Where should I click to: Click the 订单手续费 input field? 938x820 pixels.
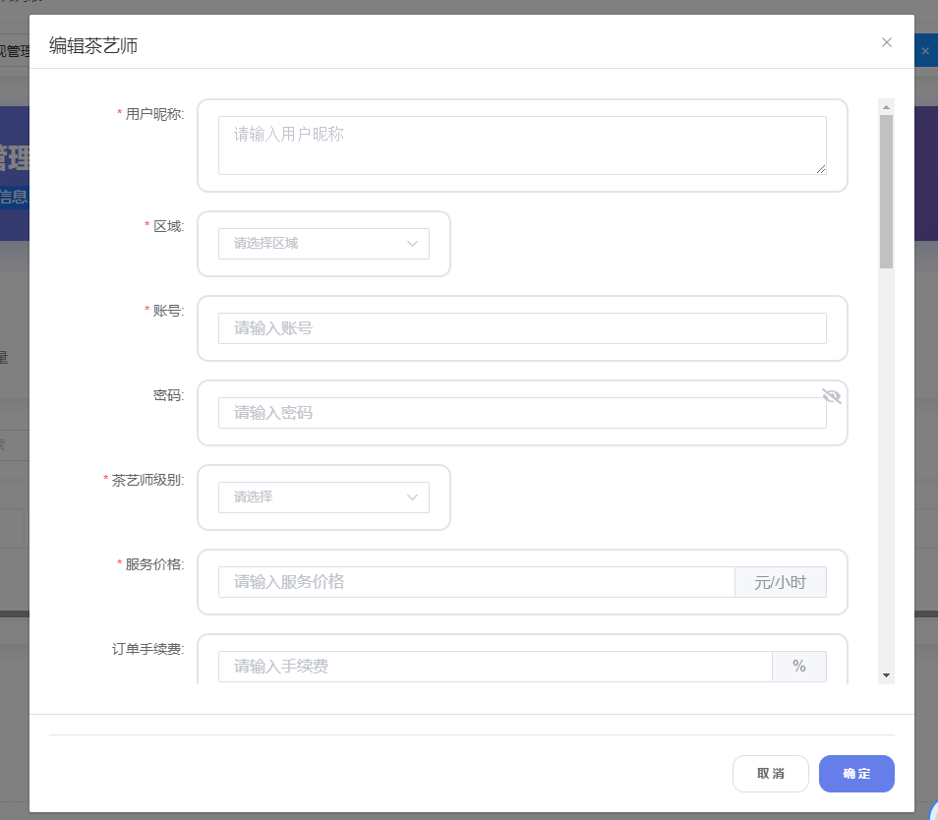point(495,667)
